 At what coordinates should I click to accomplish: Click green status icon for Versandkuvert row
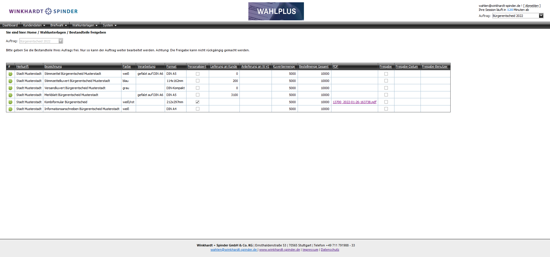click(10, 88)
